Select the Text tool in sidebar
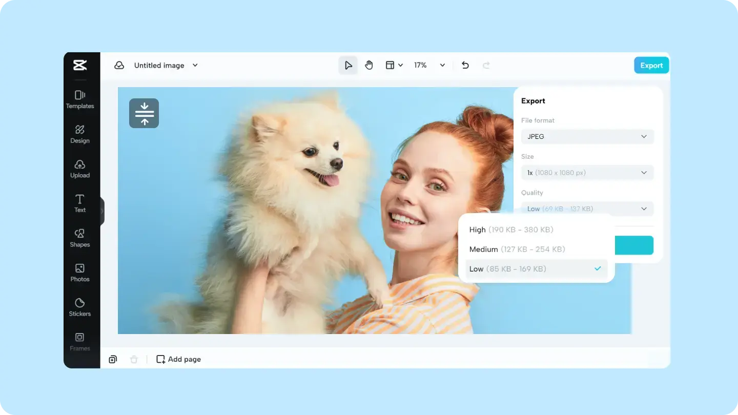738x415 pixels. coord(80,203)
